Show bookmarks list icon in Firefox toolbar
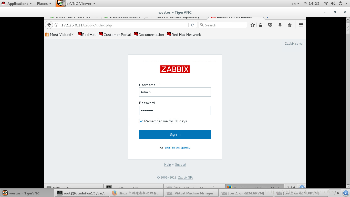The image size is (350, 197). coord(261,25)
